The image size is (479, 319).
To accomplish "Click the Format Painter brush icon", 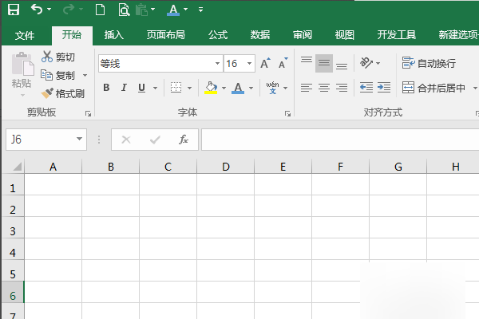I will (x=47, y=93).
